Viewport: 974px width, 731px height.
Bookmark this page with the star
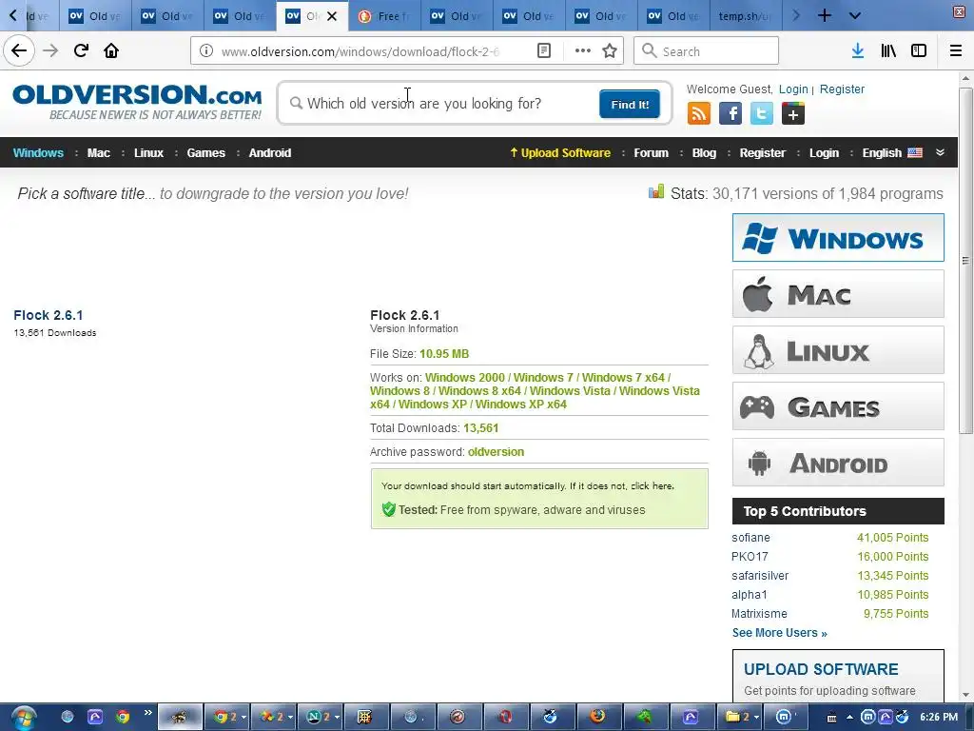pos(610,51)
